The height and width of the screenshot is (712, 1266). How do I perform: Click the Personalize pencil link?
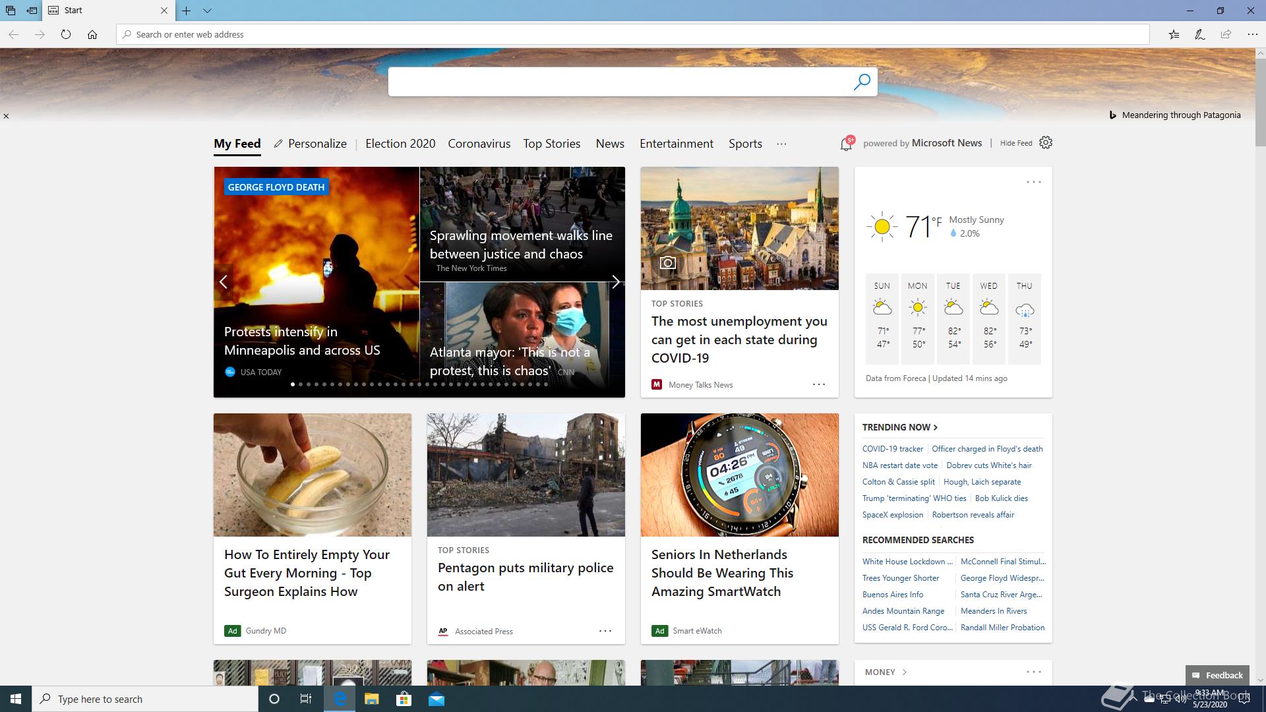click(310, 144)
